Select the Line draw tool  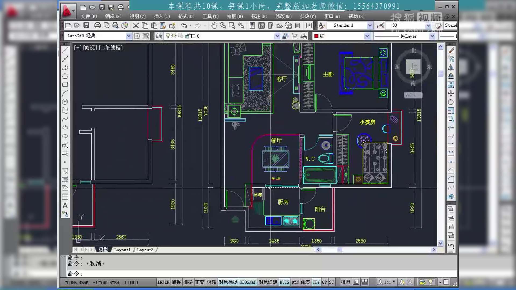[65, 50]
